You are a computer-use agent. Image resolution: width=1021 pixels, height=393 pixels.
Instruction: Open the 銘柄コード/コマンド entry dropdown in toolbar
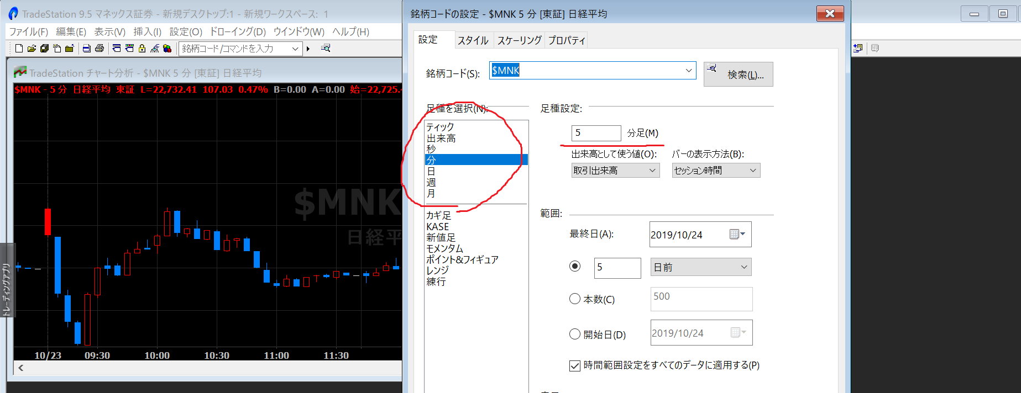(295, 49)
